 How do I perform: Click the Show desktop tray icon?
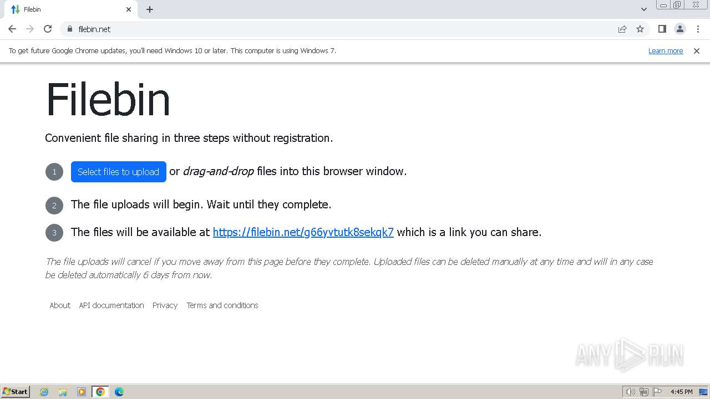tap(704, 392)
